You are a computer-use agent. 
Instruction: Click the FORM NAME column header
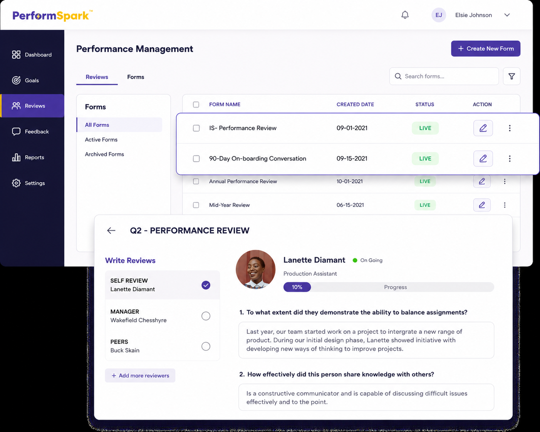coord(225,104)
